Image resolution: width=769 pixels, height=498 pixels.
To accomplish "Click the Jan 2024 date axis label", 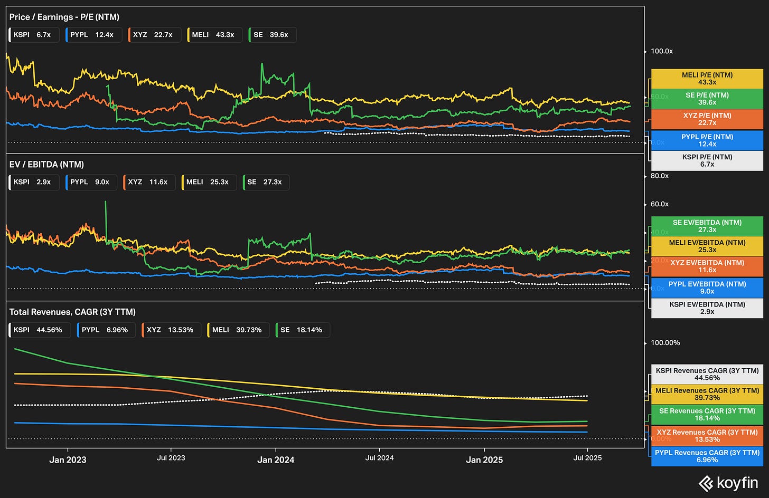I will [x=276, y=460].
